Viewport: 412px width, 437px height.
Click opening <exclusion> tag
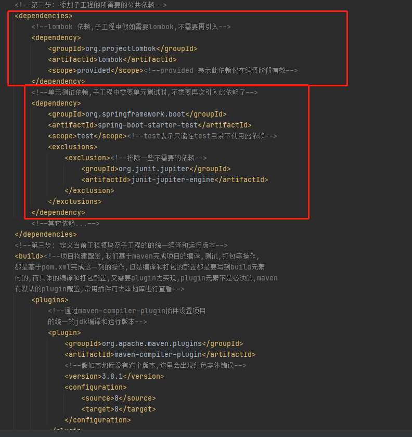[x=87, y=158]
